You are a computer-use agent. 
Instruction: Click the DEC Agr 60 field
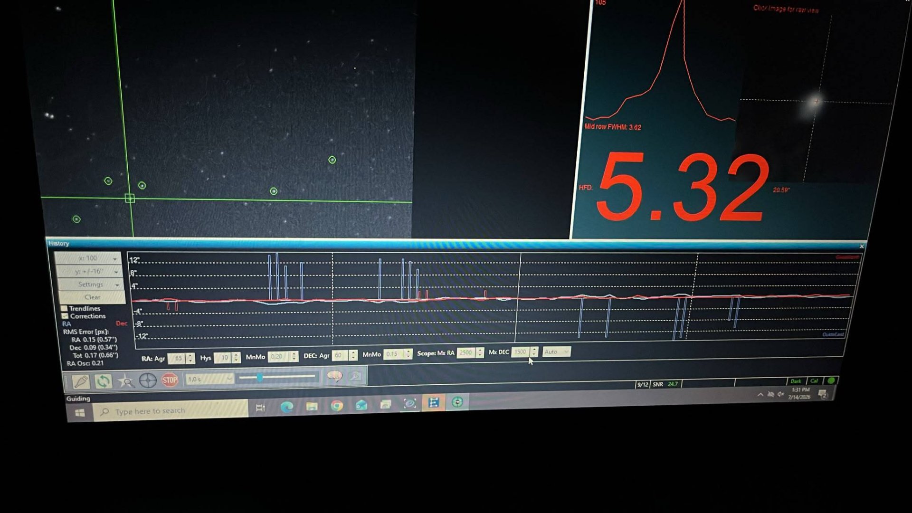click(341, 355)
